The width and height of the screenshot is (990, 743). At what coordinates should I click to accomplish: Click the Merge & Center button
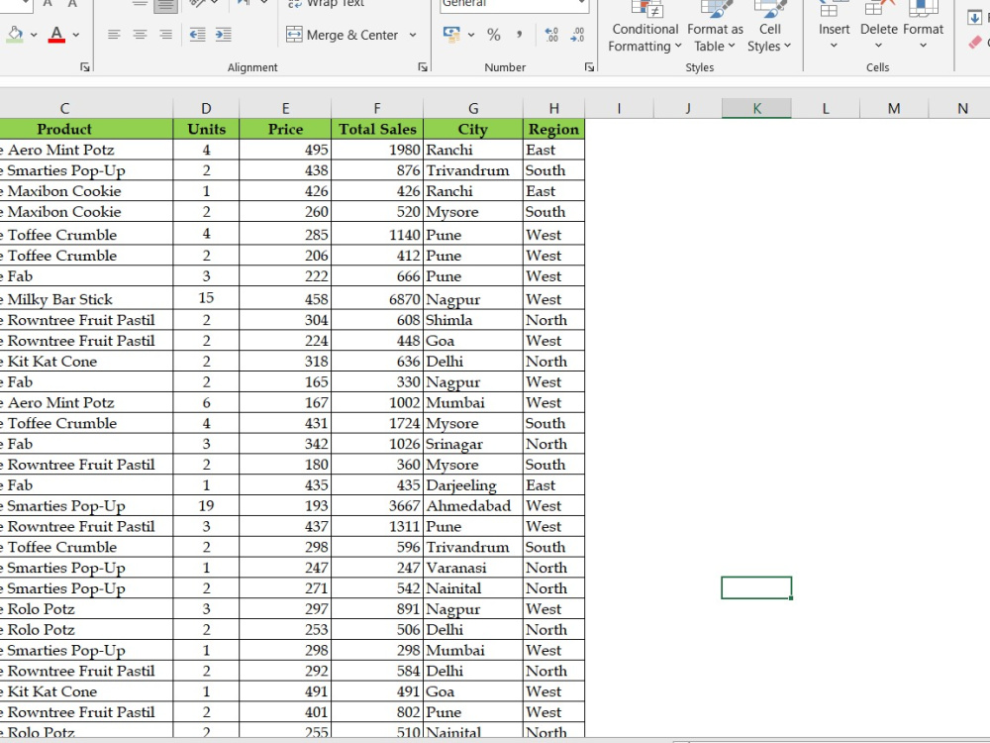pos(343,35)
